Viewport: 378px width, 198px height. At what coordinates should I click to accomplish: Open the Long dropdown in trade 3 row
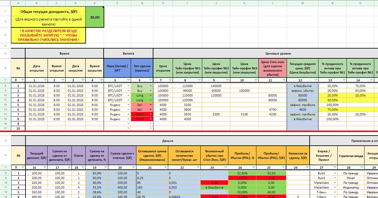tap(151, 95)
